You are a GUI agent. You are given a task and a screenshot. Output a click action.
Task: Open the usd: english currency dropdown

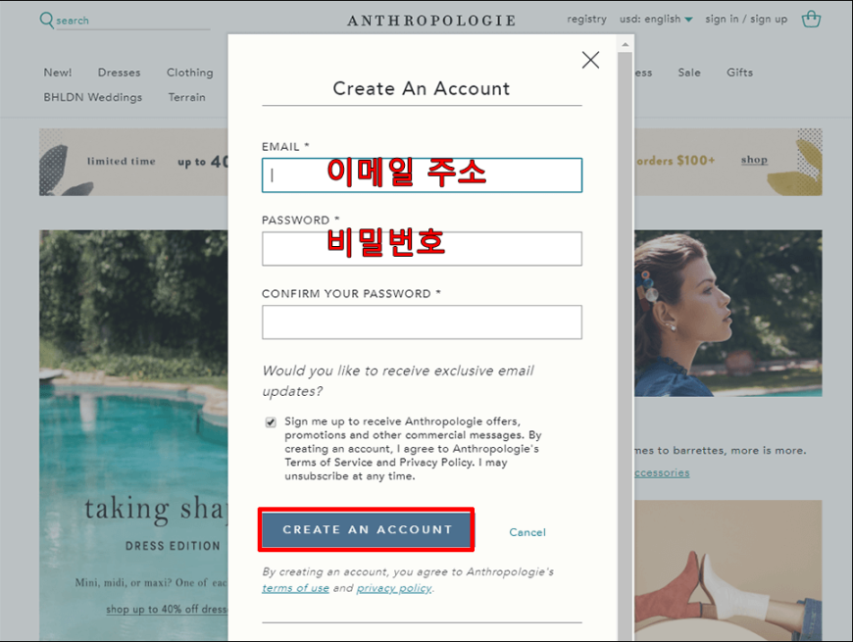pyautogui.click(x=656, y=19)
